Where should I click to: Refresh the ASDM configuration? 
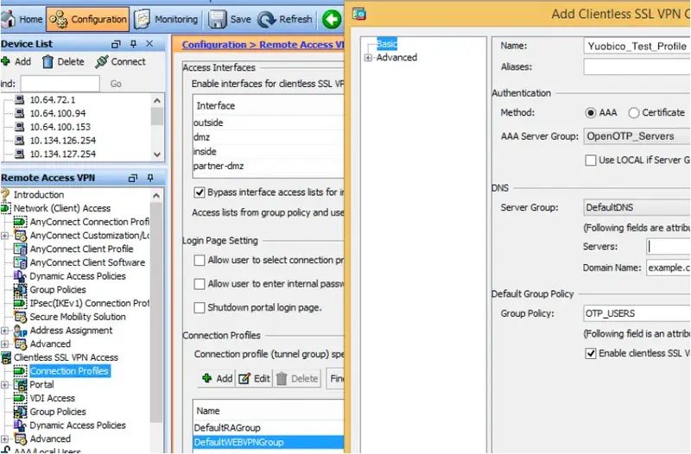[x=285, y=19]
